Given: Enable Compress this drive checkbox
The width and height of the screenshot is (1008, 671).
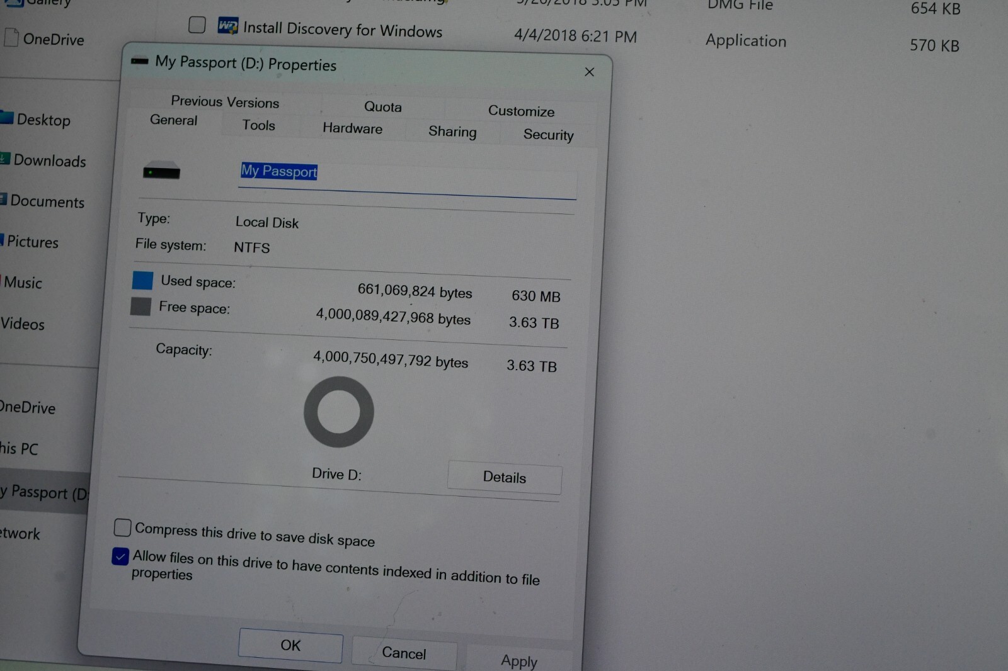Looking at the screenshot, I should [122, 527].
